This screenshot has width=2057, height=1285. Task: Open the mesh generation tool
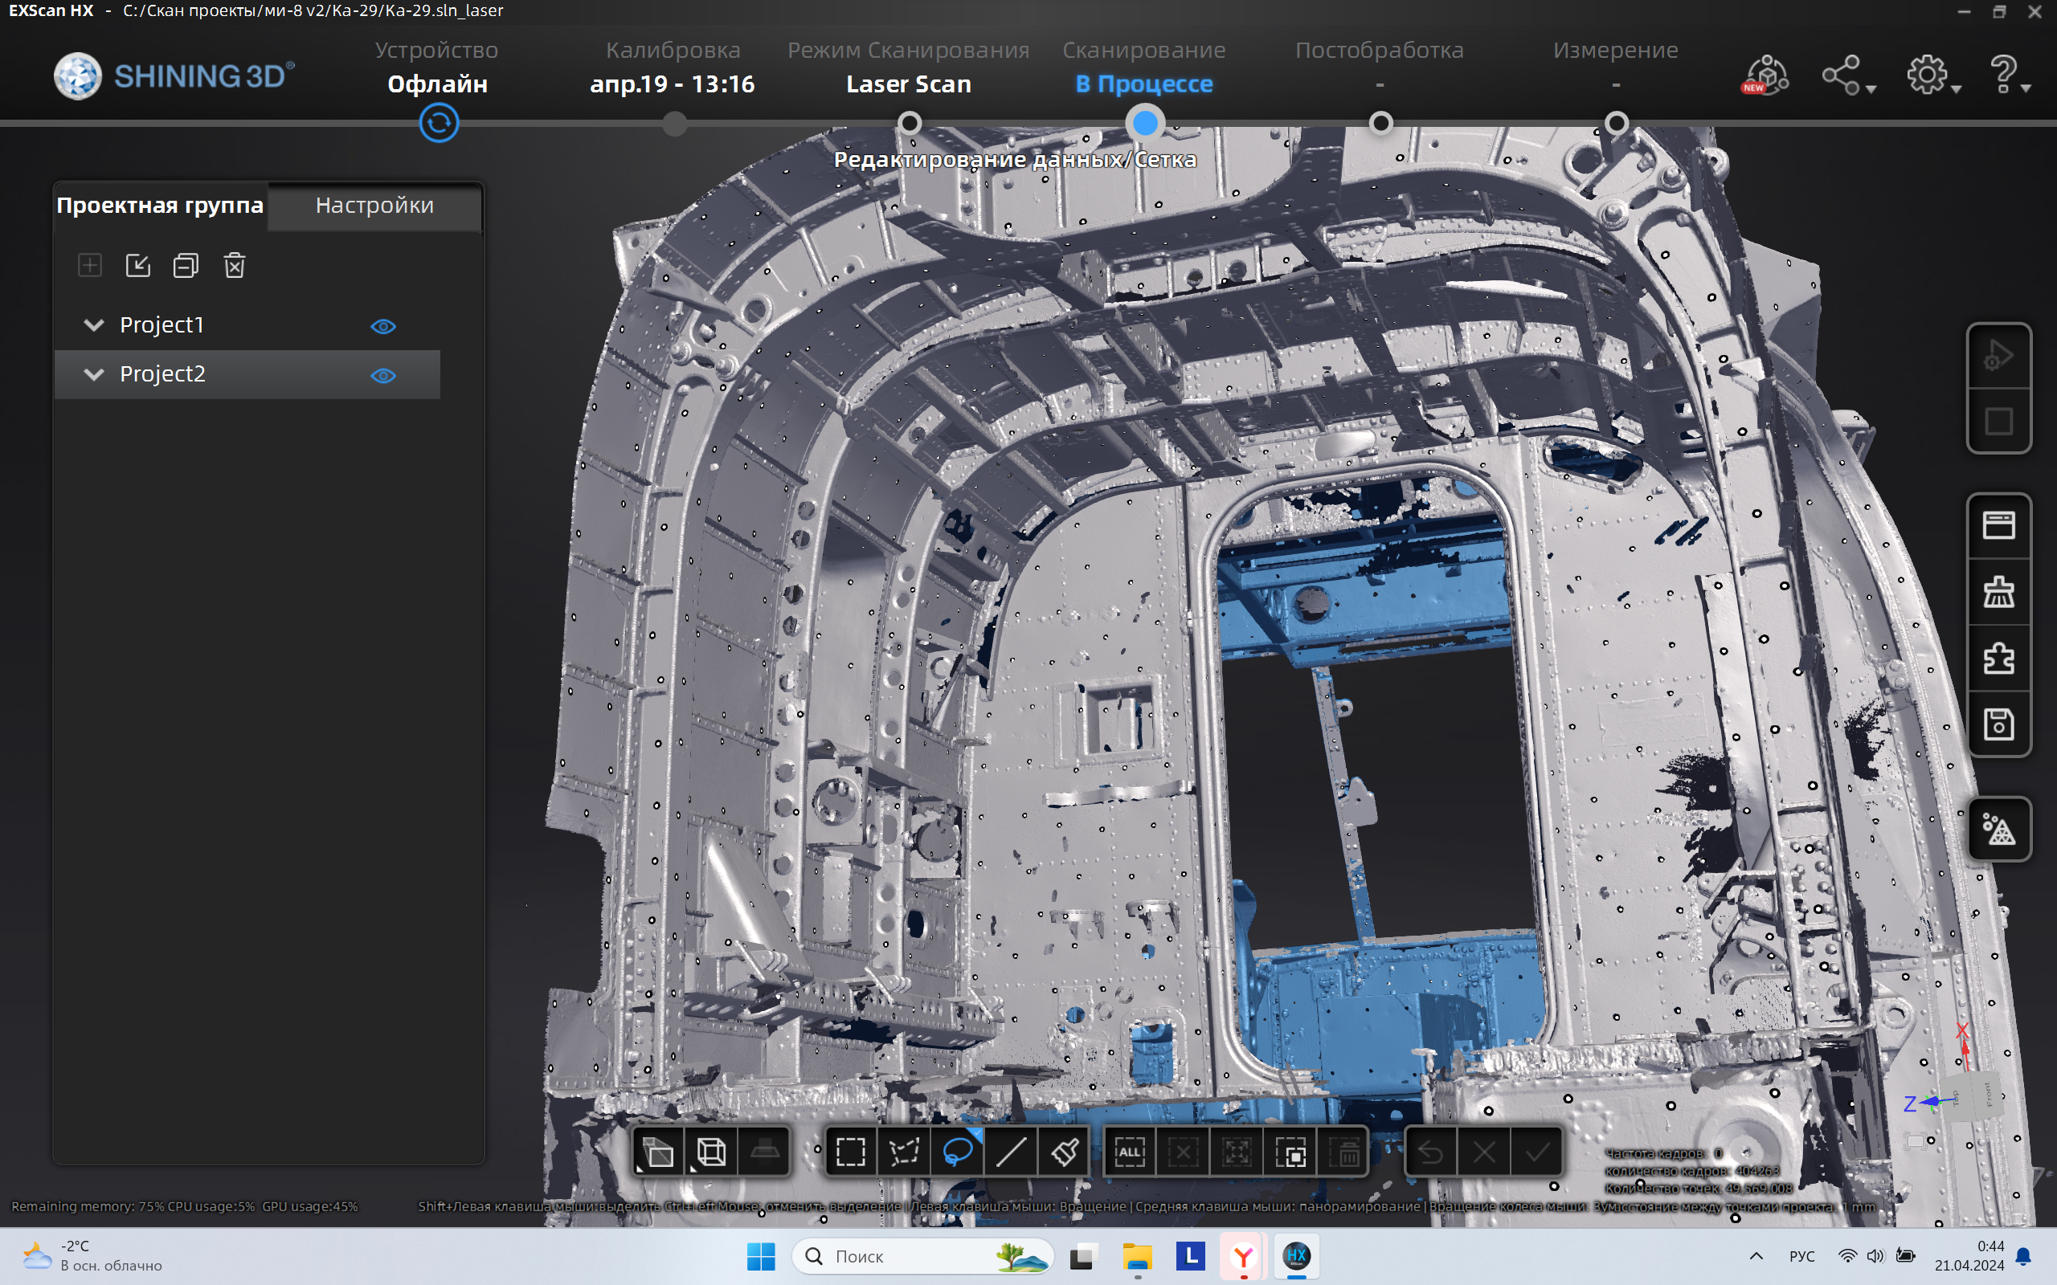[1998, 829]
